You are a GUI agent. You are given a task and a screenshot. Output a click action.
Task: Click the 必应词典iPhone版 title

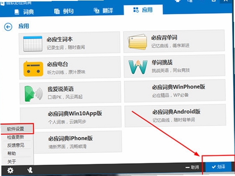pyautogui.click(x=70, y=138)
